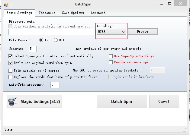Check Replace words with only one POS first

(11, 77)
